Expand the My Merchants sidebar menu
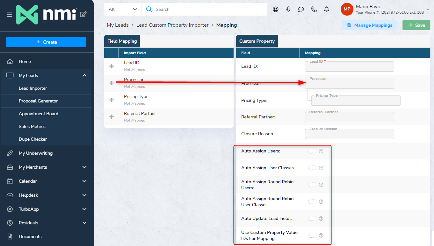The image size is (434, 246). pyautogui.click(x=84, y=167)
